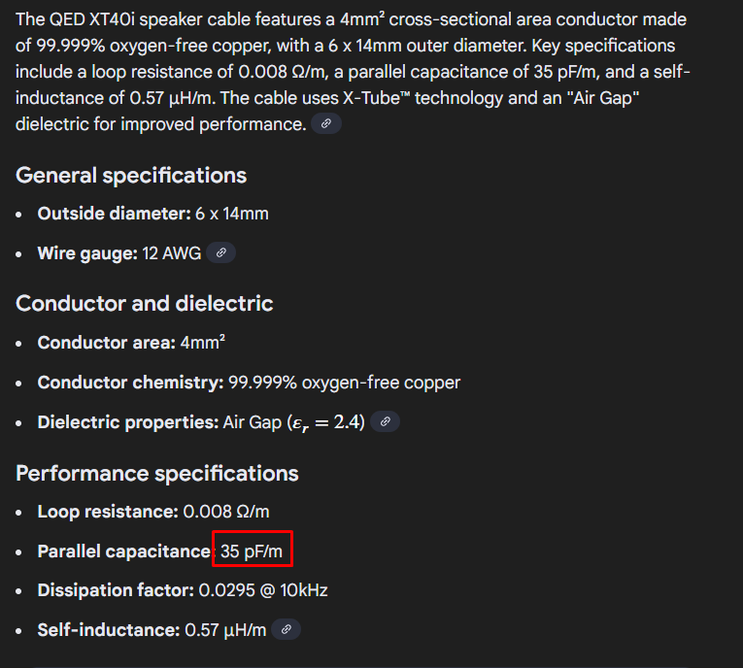Select the Conductor and dielectric heading
The width and height of the screenshot is (743, 668).
tap(145, 304)
